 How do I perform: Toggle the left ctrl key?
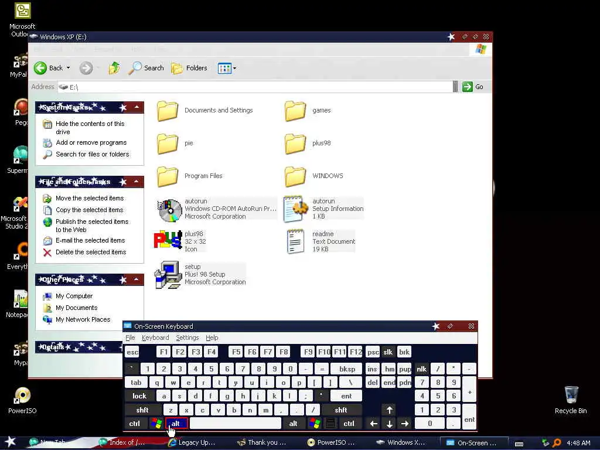pyautogui.click(x=134, y=424)
